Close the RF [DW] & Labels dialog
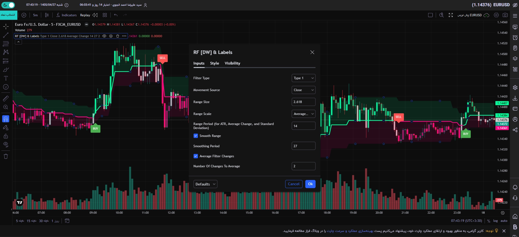 pyautogui.click(x=312, y=52)
